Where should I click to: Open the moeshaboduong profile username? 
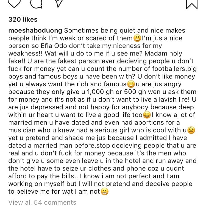click(35, 30)
